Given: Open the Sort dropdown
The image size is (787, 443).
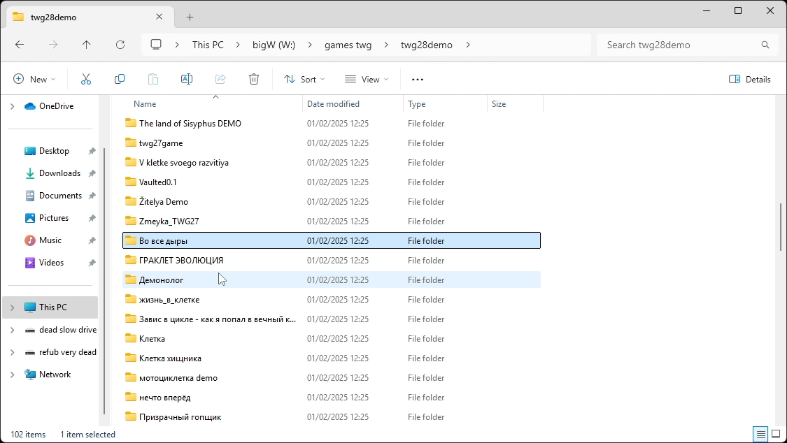Looking at the screenshot, I should coord(304,80).
